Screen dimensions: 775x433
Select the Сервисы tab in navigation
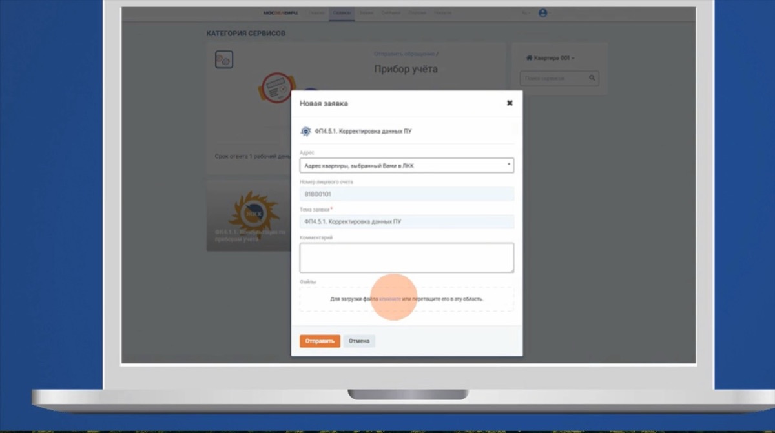click(342, 13)
